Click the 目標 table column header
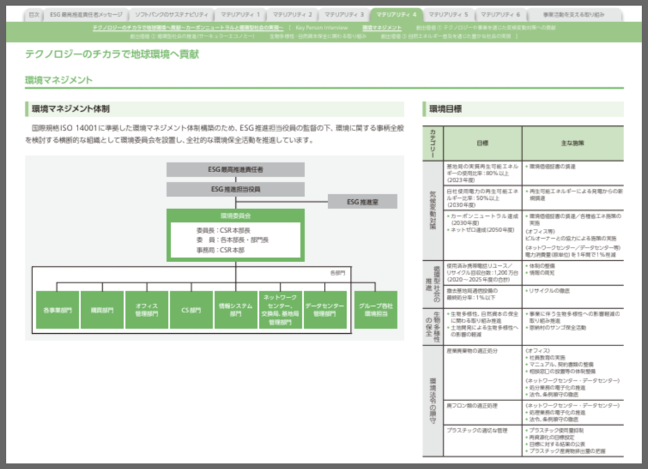This screenshot has height=469, width=648. (482, 143)
